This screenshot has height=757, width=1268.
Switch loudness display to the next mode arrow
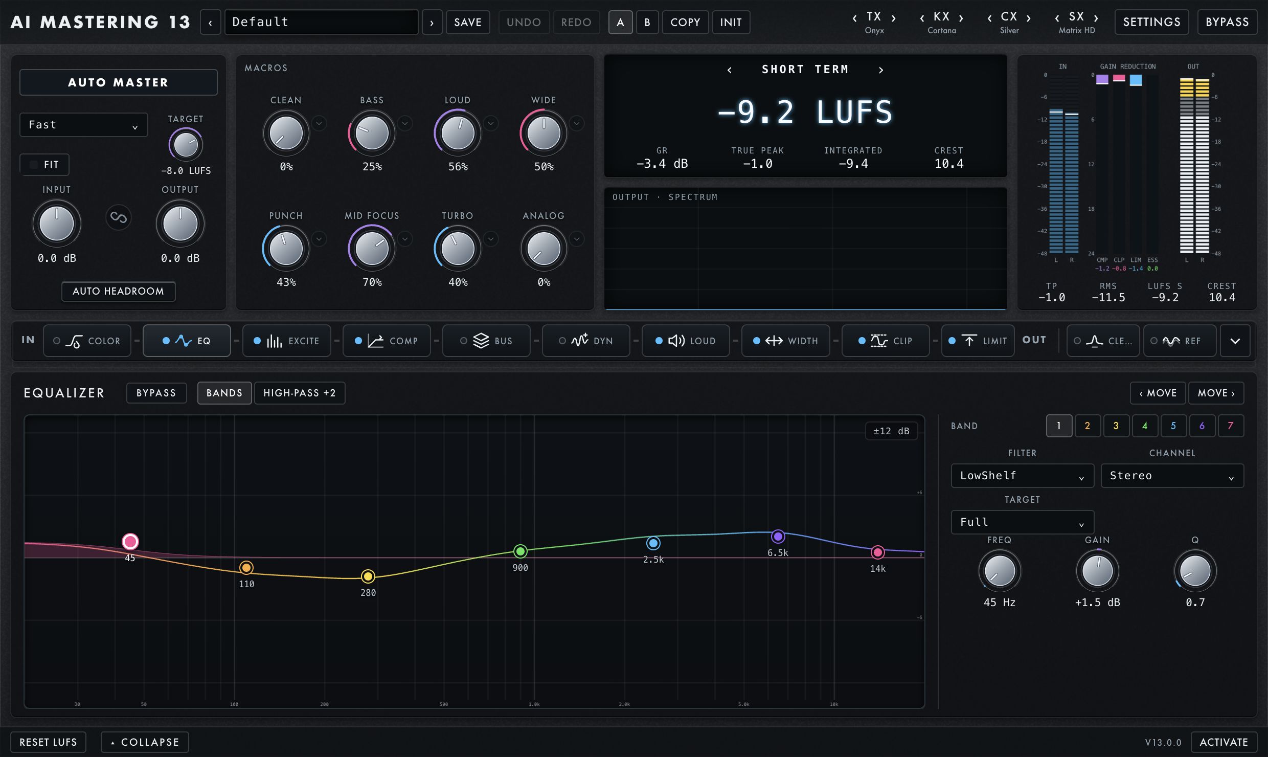coord(881,70)
